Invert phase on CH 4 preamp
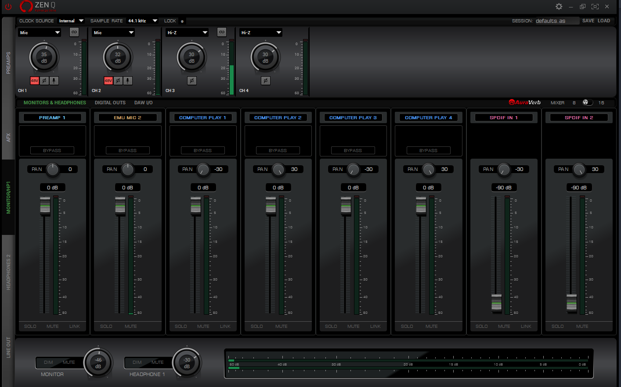 [x=265, y=81]
